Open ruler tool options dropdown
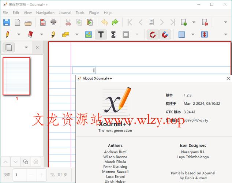 77,34
